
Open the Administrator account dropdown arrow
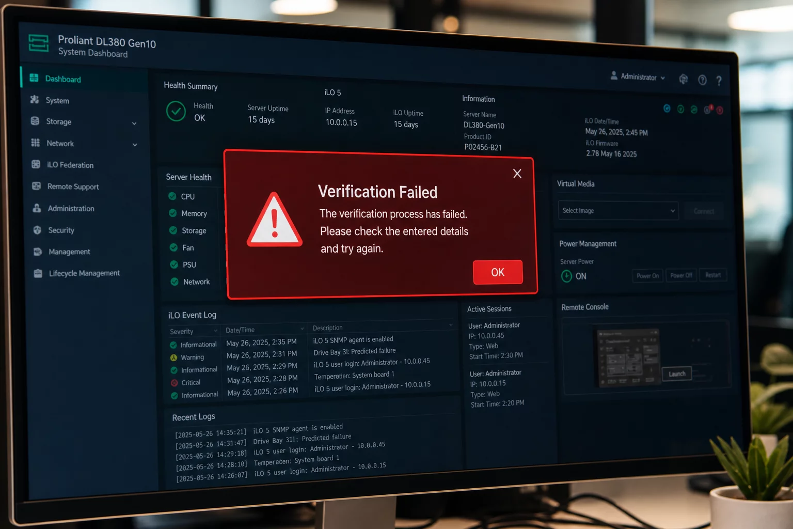coord(663,78)
